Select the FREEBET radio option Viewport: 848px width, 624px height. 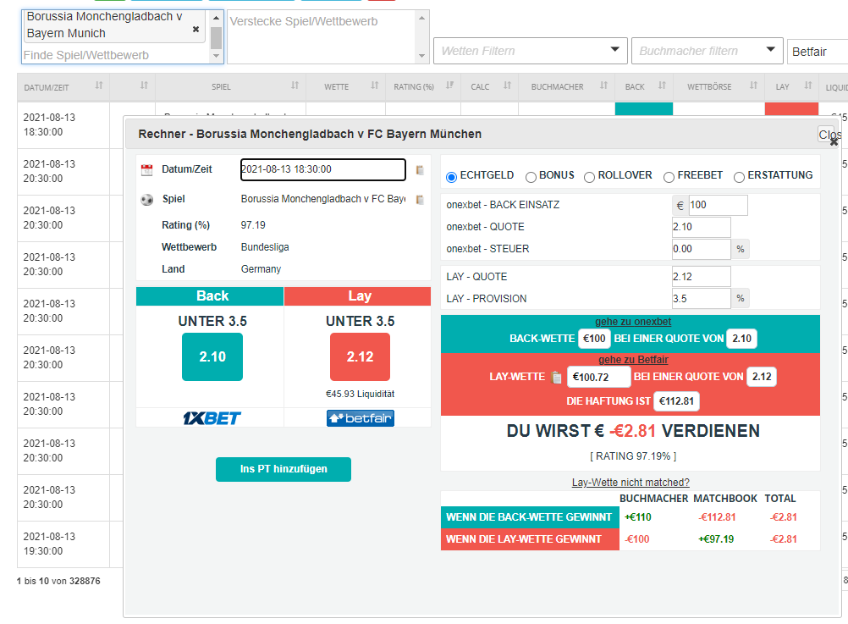669,176
